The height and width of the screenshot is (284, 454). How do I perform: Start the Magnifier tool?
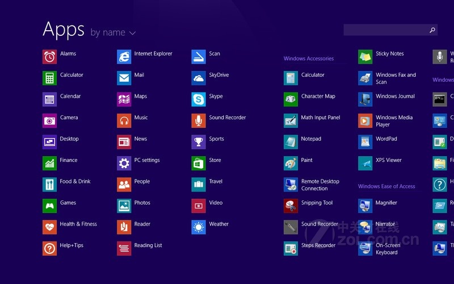(x=365, y=206)
